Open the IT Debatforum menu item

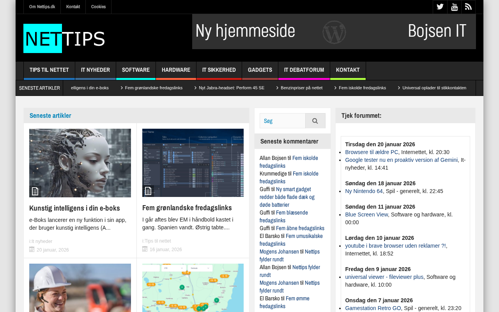(304, 70)
